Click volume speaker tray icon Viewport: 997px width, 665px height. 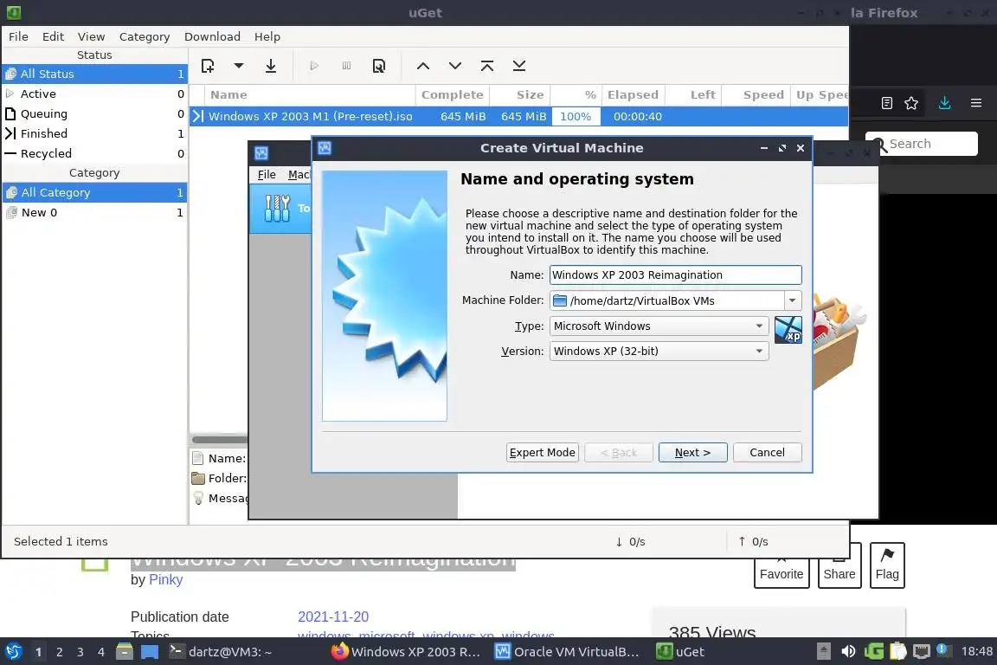pos(848,652)
